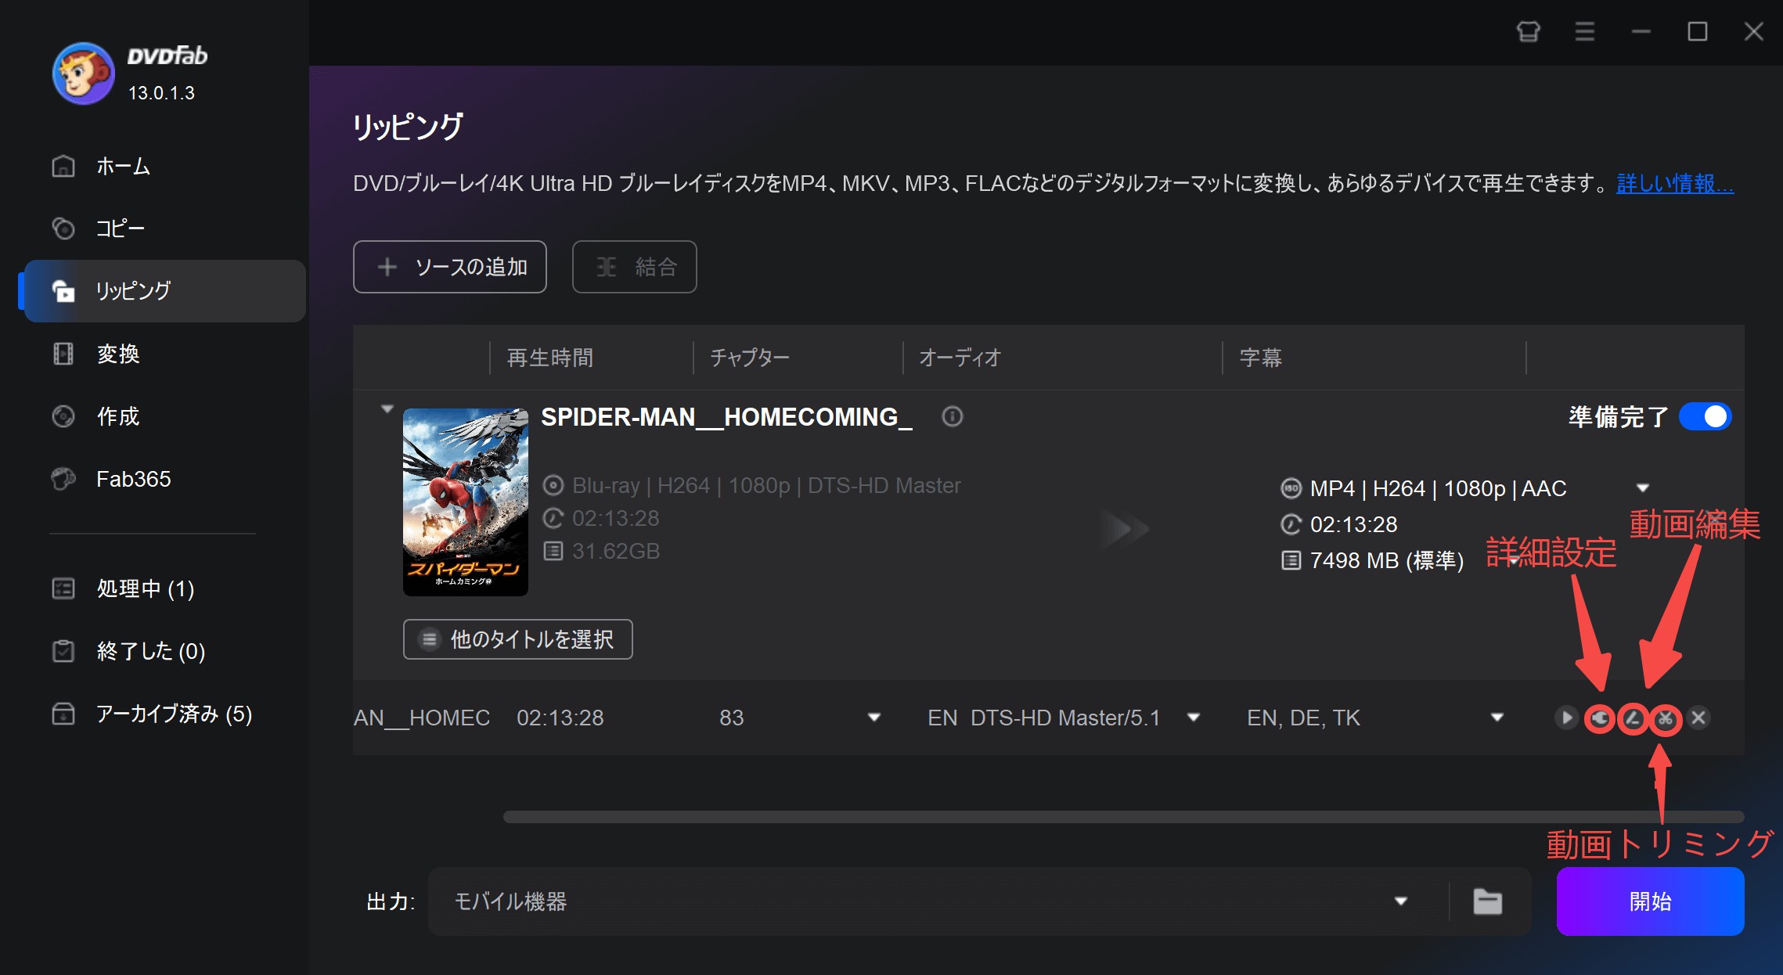This screenshot has height=975, width=1783.
Task: Click the 字幕 column header
Action: coord(1261,358)
